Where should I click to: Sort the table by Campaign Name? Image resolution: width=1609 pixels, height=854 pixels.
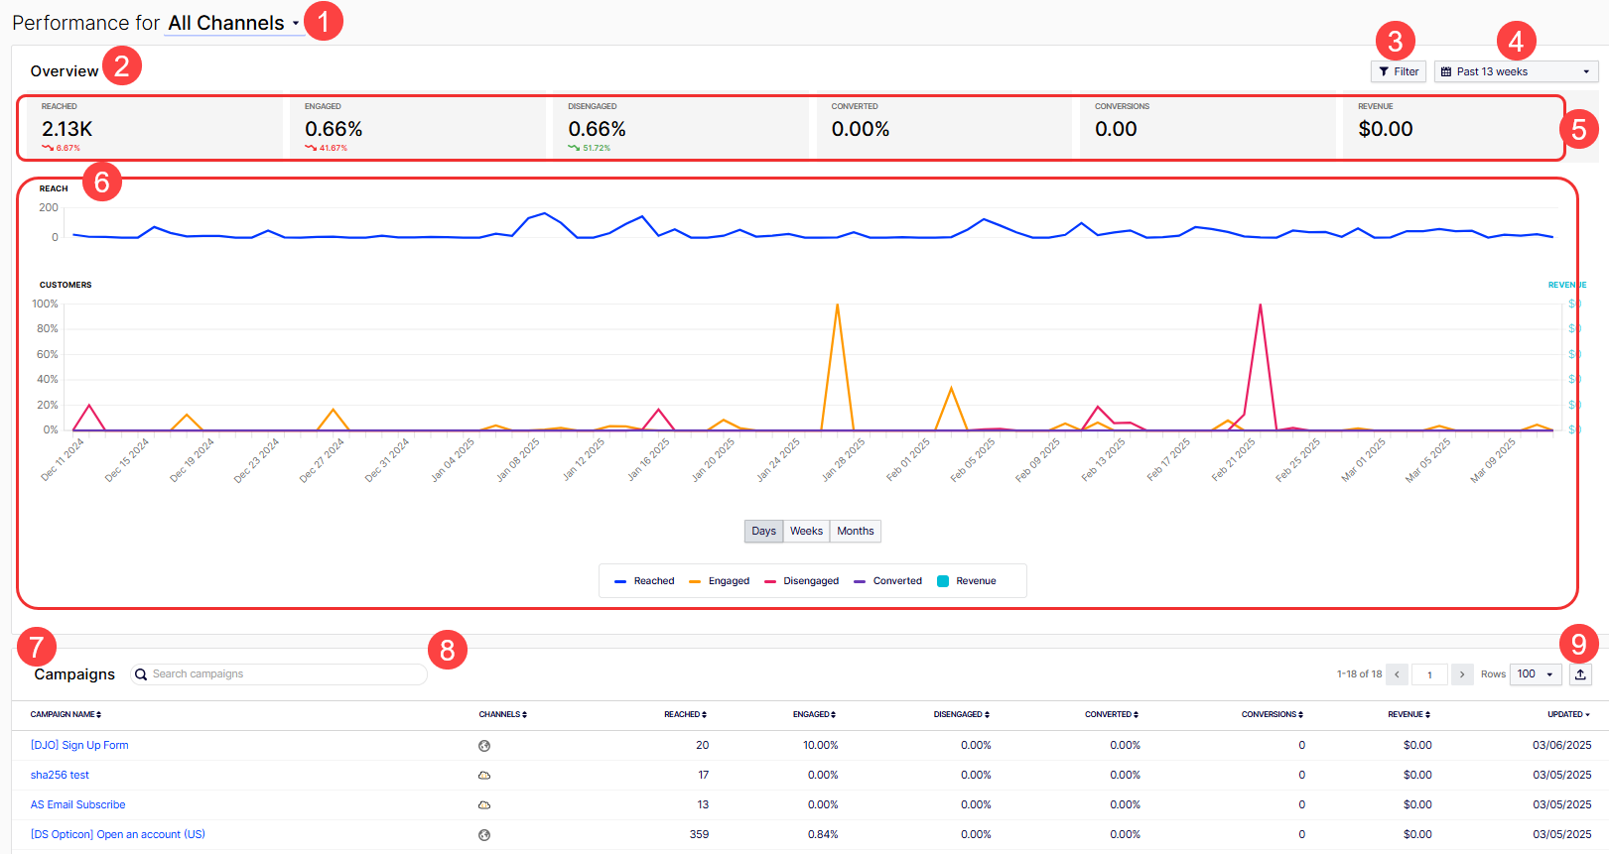pyautogui.click(x=66, y=714)
